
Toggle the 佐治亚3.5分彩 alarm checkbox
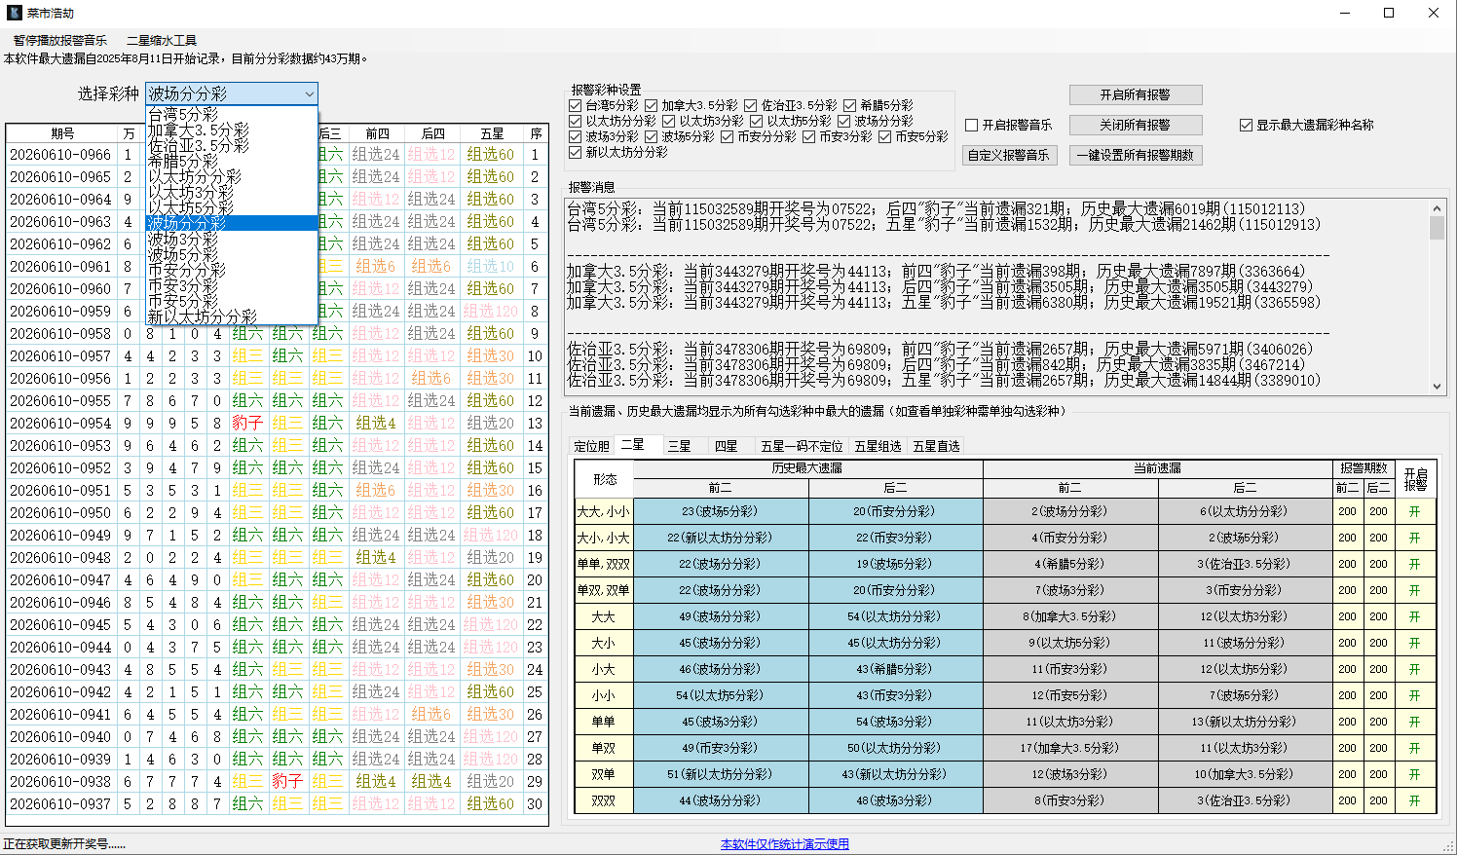(x=751, y=105)
